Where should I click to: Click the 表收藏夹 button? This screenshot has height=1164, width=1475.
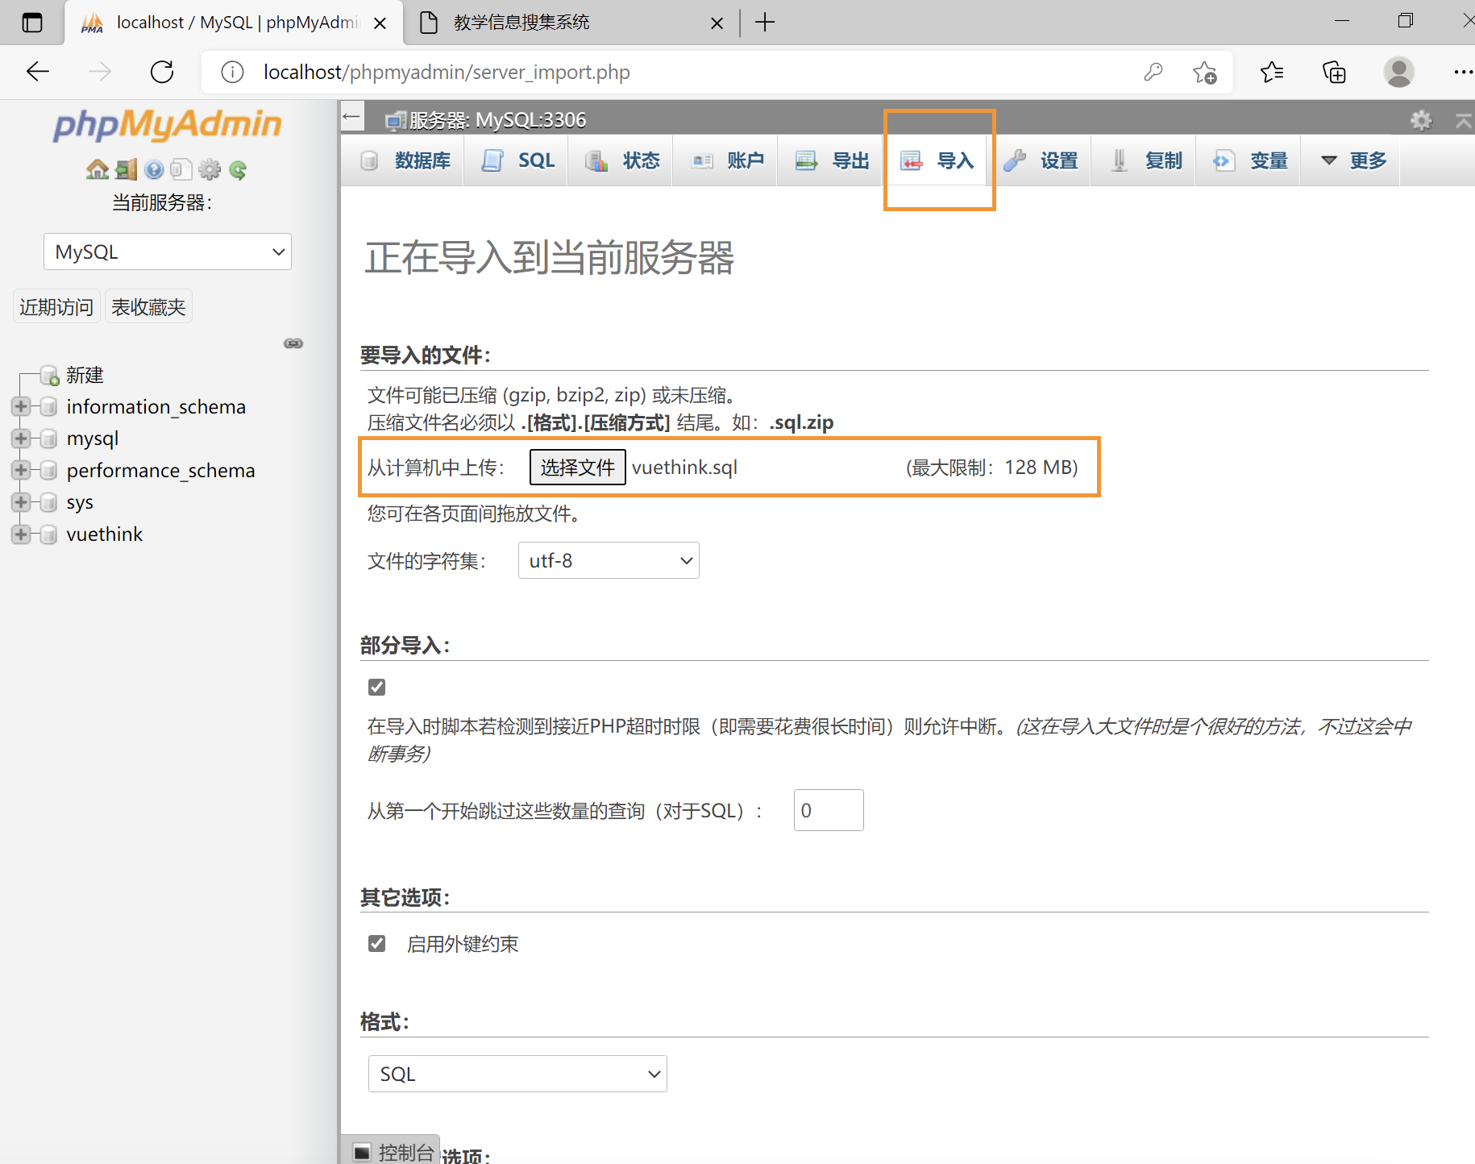[148, 306]
